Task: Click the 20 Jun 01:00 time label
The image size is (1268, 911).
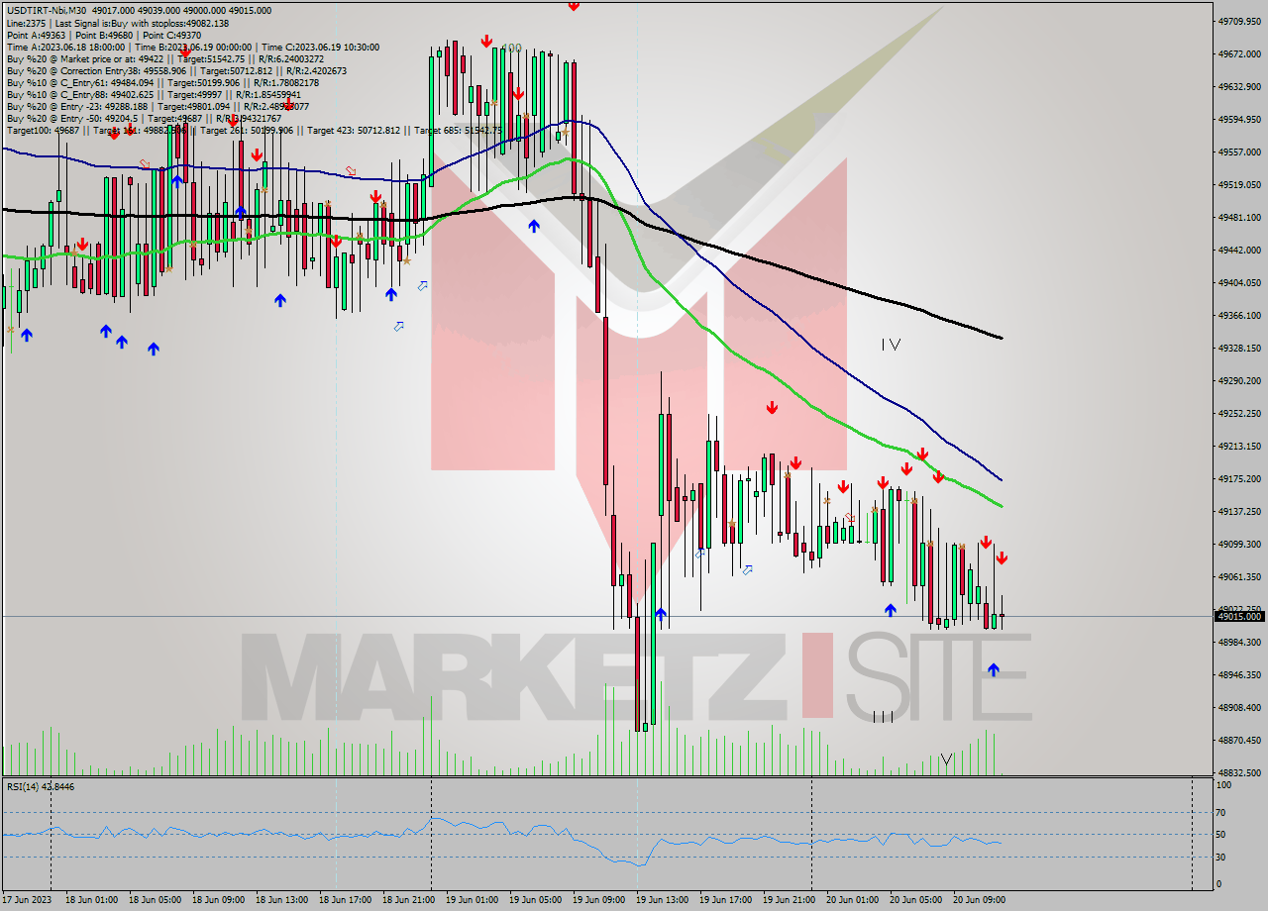Action: tap(851, 900)
